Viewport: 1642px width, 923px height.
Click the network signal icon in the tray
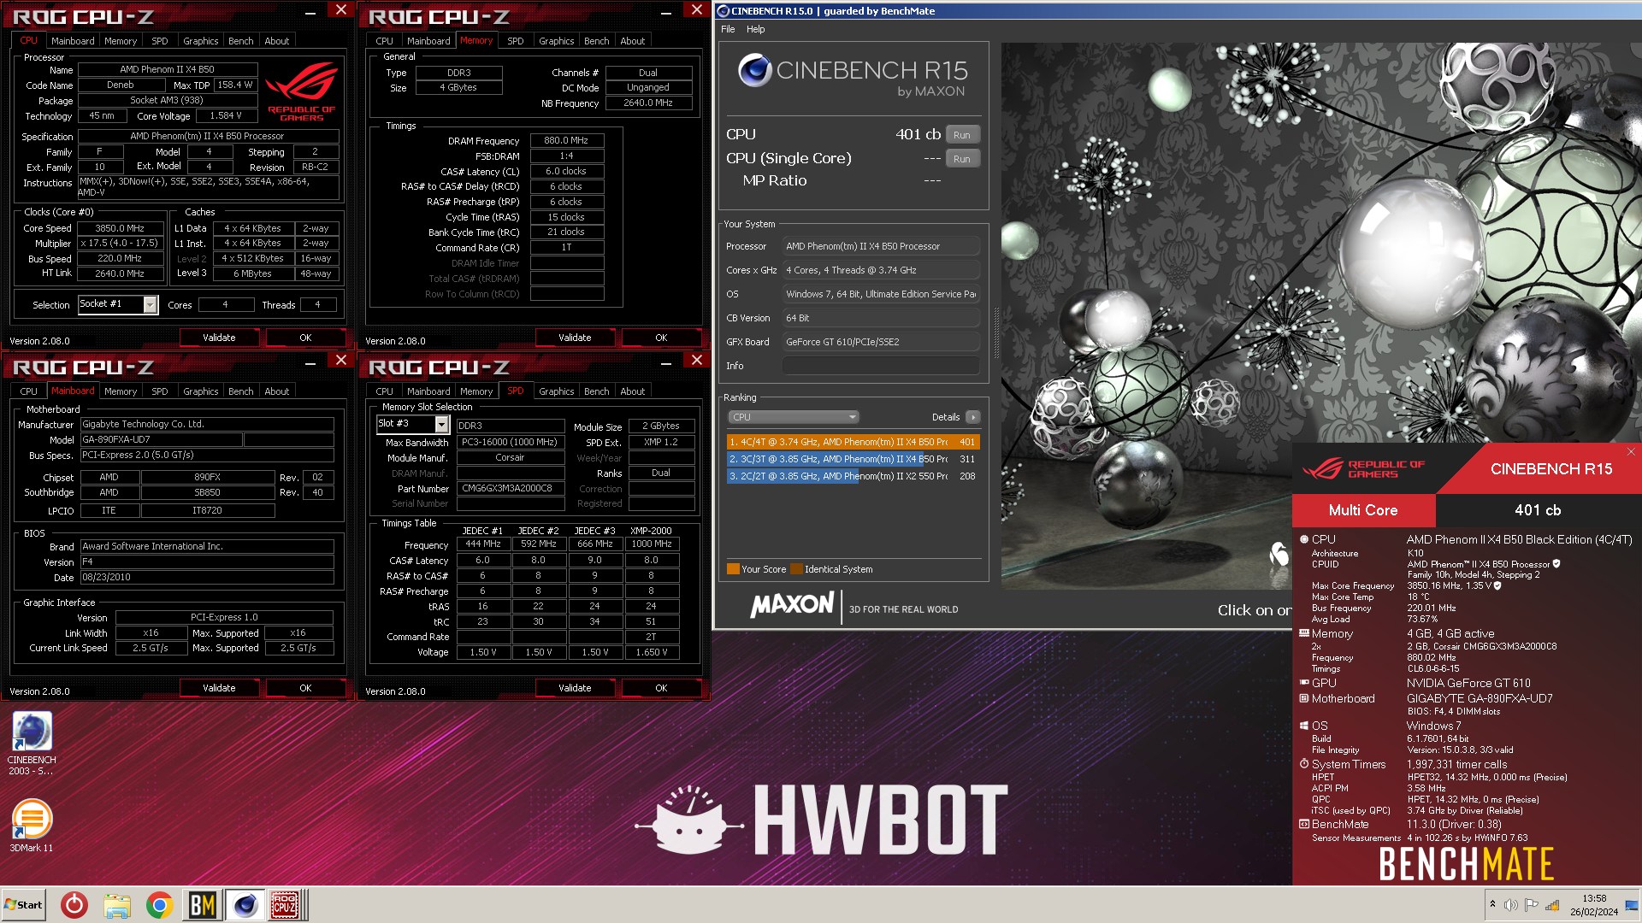click(x=1552, y=905)
